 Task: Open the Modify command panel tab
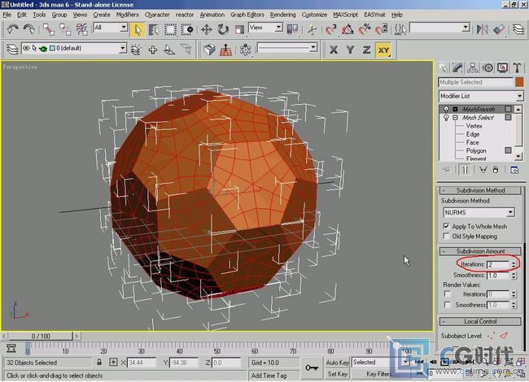point(458,68)
